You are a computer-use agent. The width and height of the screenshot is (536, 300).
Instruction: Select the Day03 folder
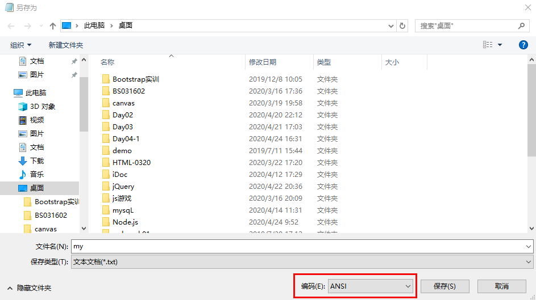pos(122,127)
